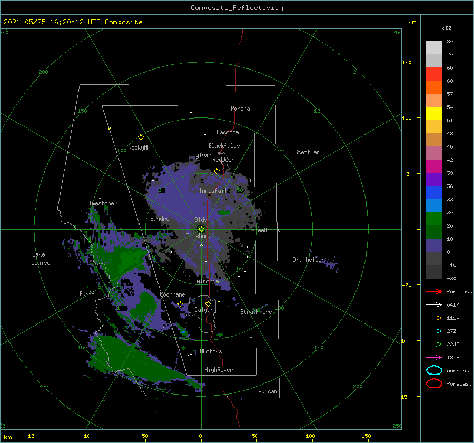Select the dark gray -10 dBZ swatch
The height and width of the screenshot is (443, 474).
click(434, 271)
